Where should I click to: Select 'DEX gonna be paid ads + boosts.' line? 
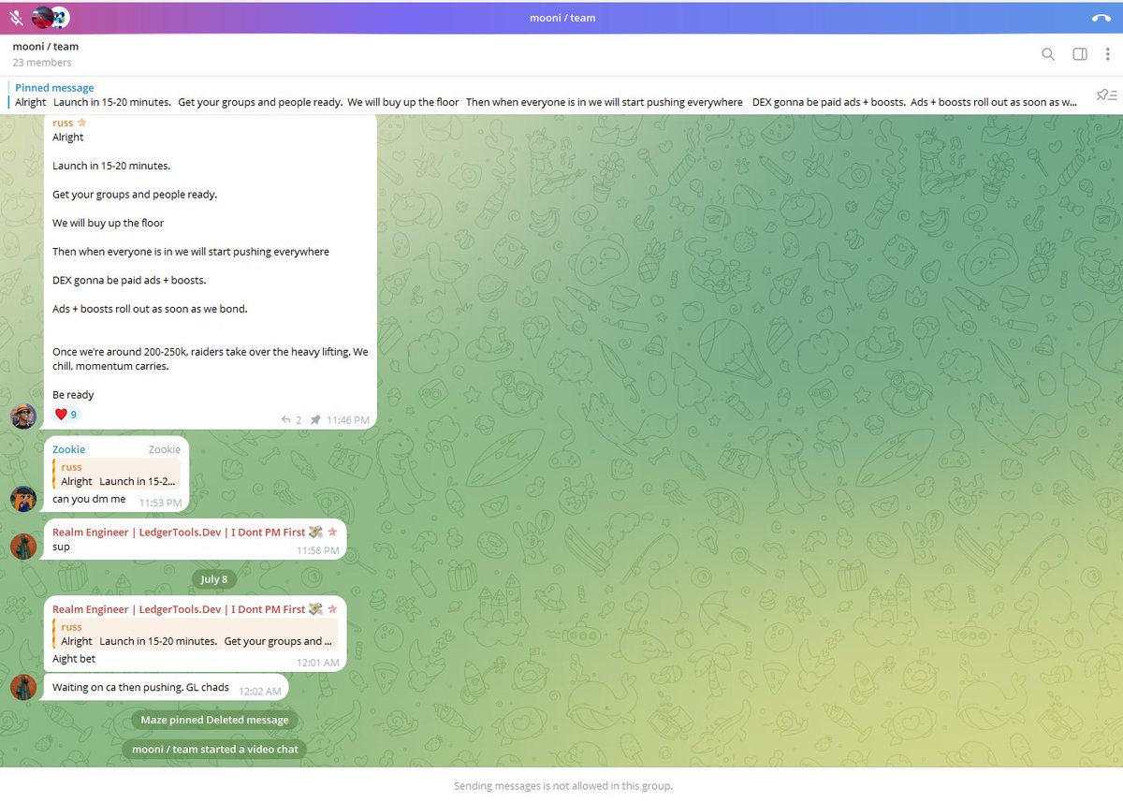tap(129, 280)
